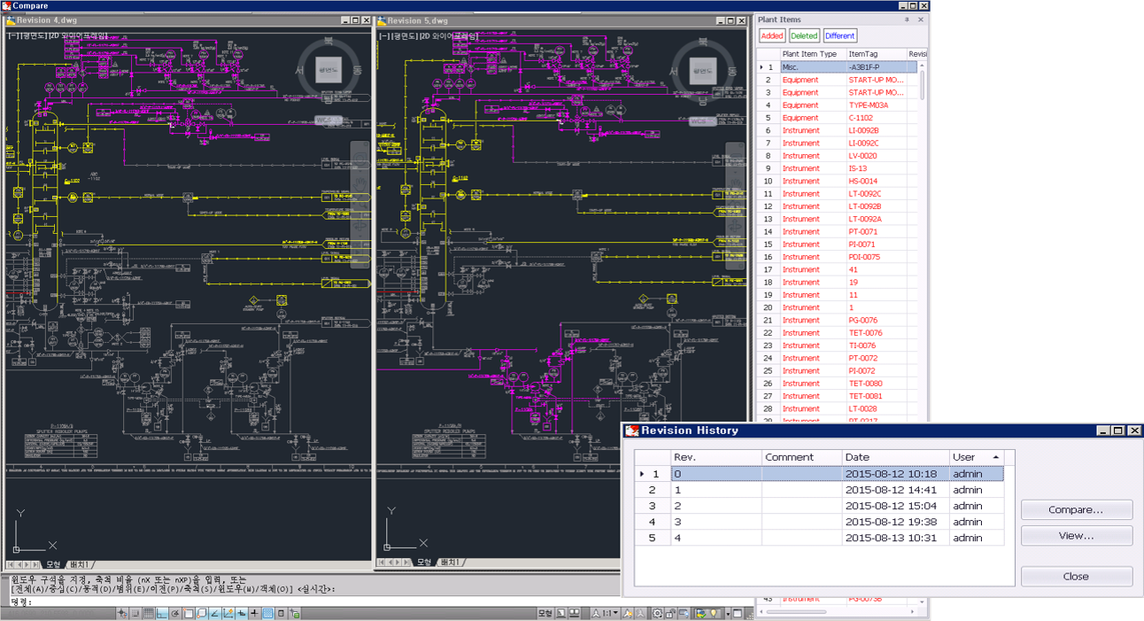Click the Clean Screen icon at far right
1144x621 pixels.
(736, 612)
